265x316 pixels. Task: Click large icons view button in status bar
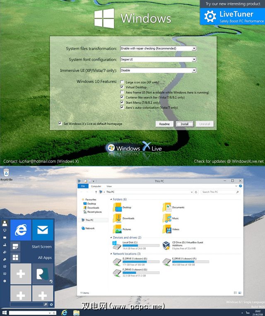(x=240, y=293)
